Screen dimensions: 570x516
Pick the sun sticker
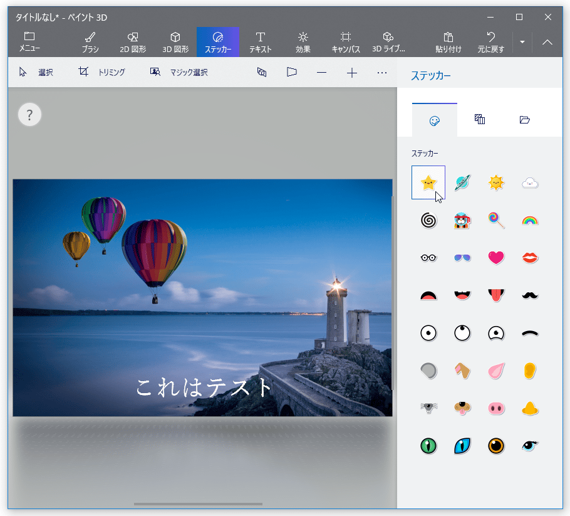pyautogui.click(x=496, y=182)
